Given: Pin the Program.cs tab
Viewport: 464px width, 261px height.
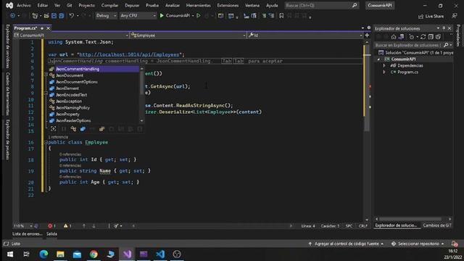Looking at the screenshot, I should pyautogui.click(x=42, y=28).
